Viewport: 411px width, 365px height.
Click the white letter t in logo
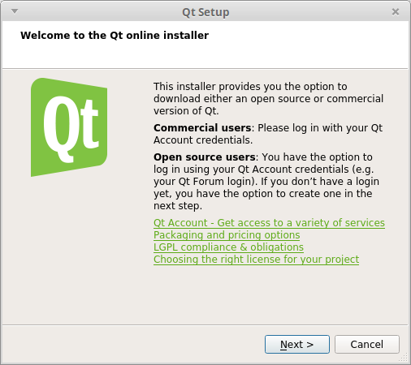point(88,124)
